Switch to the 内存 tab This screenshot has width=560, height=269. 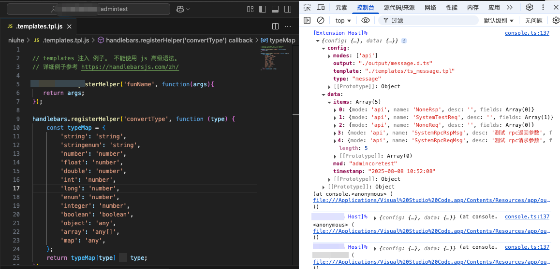tap(473, 8)
